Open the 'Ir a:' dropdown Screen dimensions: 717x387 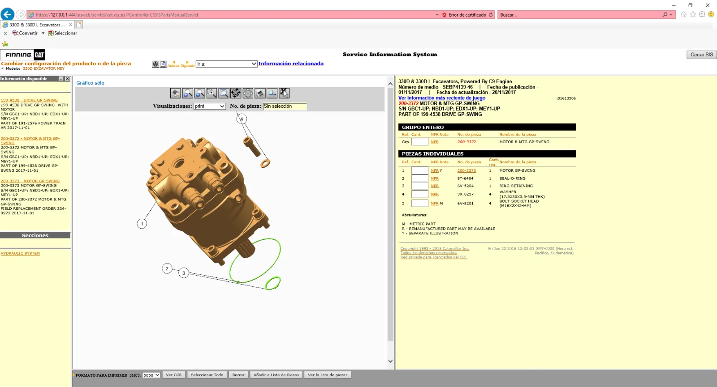coord(227,64)
